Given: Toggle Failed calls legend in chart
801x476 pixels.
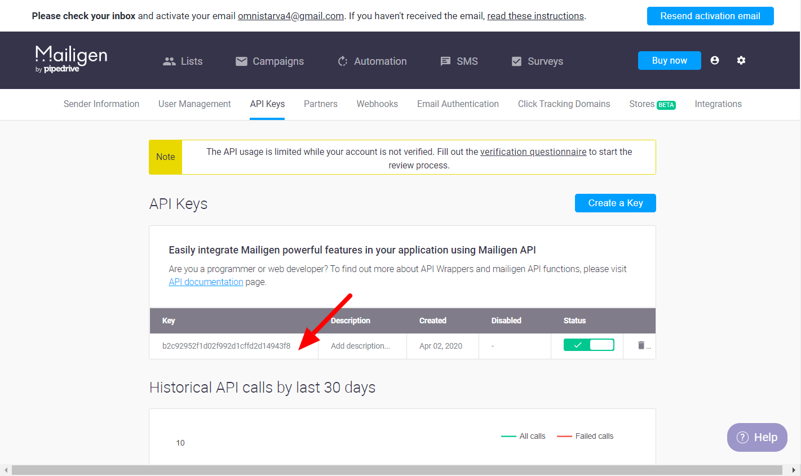Looking at the screenshot, I should pos(585,436).
